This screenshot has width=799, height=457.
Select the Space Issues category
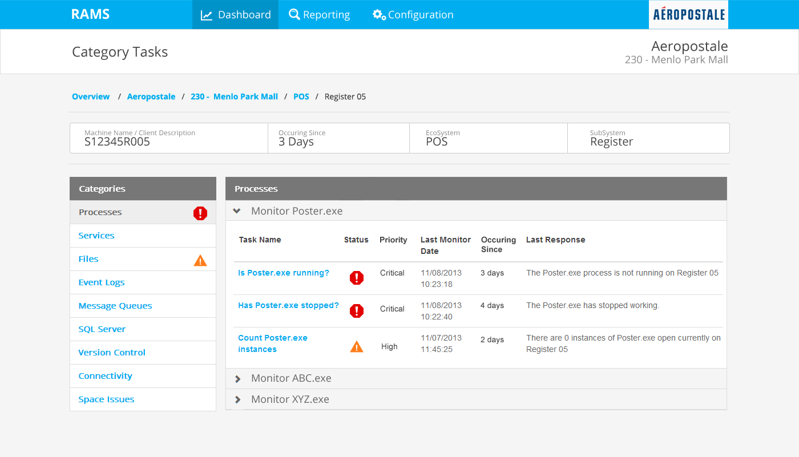pos(143,399)
